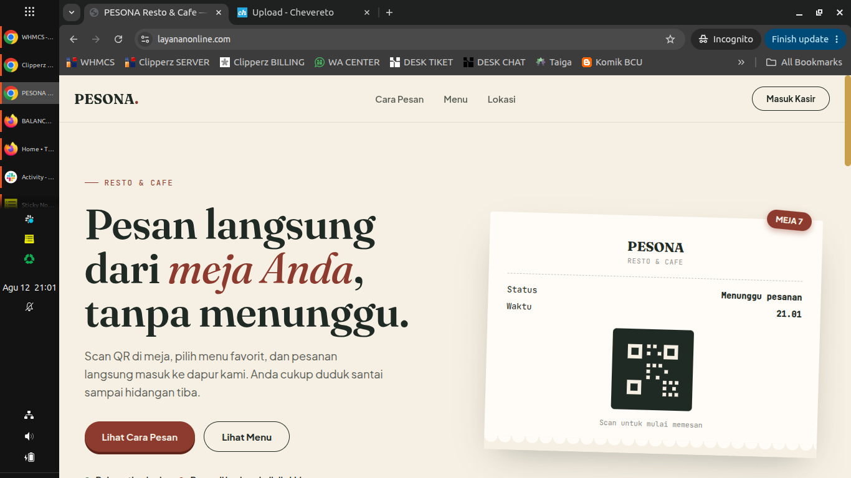
Task: Click the Lihat Cara Pesan button
Action: coord(140,437)
